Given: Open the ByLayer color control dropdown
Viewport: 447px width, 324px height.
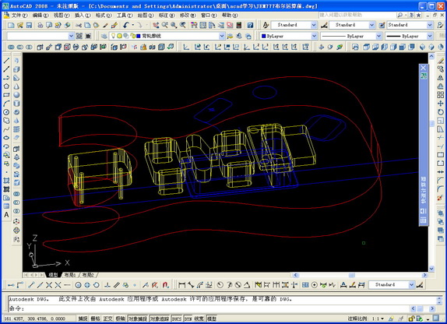Looking at the screenshot, I should click(x=289, y=36).
